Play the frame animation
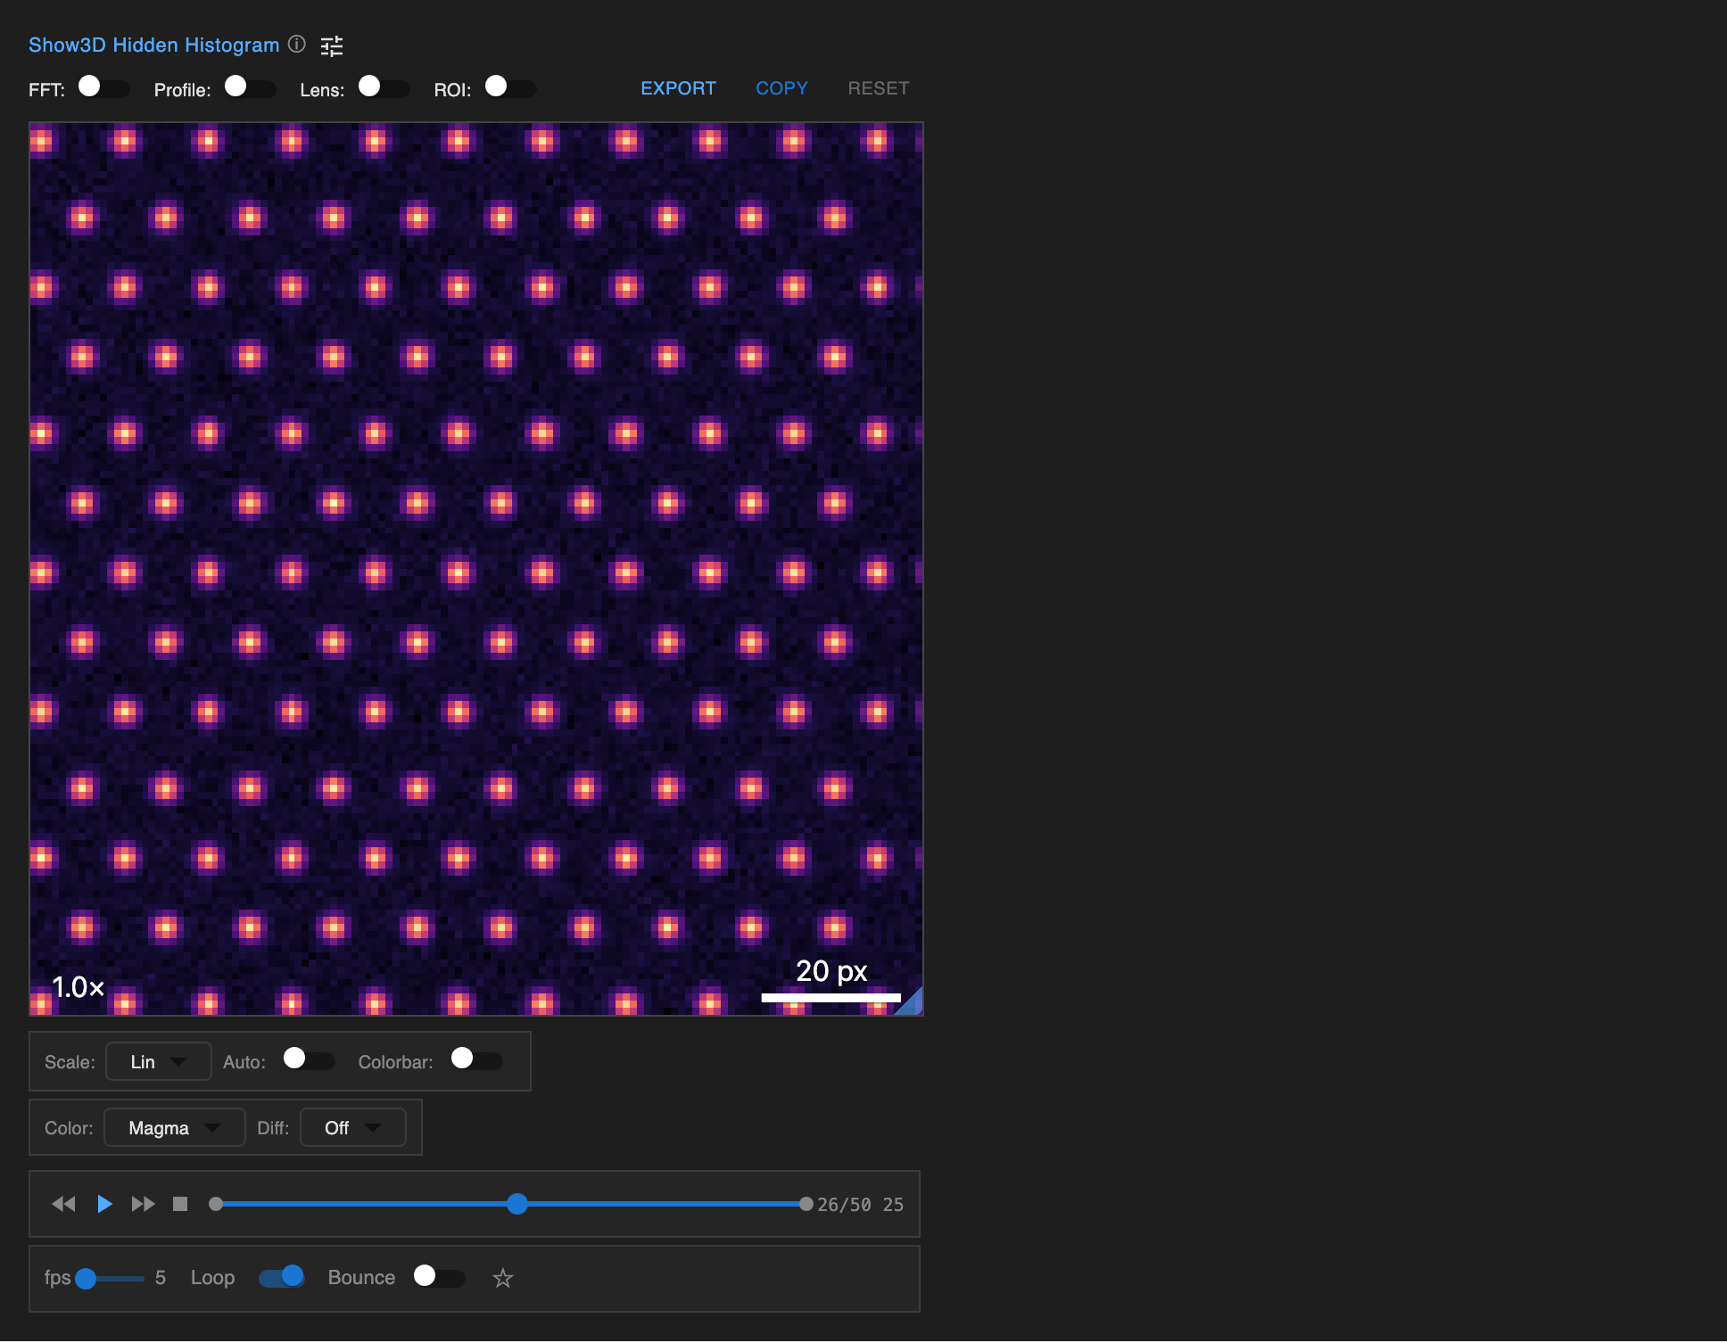Screen dimensions: 1727x1343 (x=103, y=1204)
